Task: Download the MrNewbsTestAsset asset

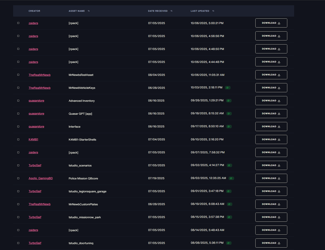Action: (x=271, y=75)
